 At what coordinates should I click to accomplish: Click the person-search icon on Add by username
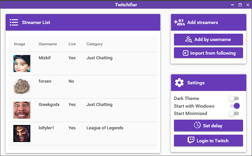point(189,39)
